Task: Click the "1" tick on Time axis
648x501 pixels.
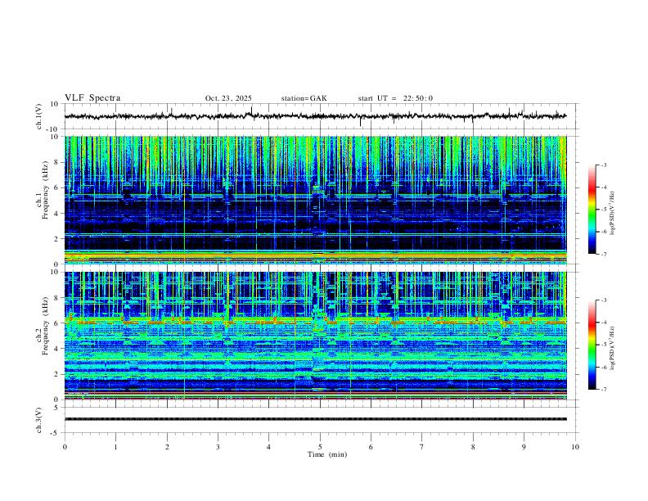Action: [115, 447]
